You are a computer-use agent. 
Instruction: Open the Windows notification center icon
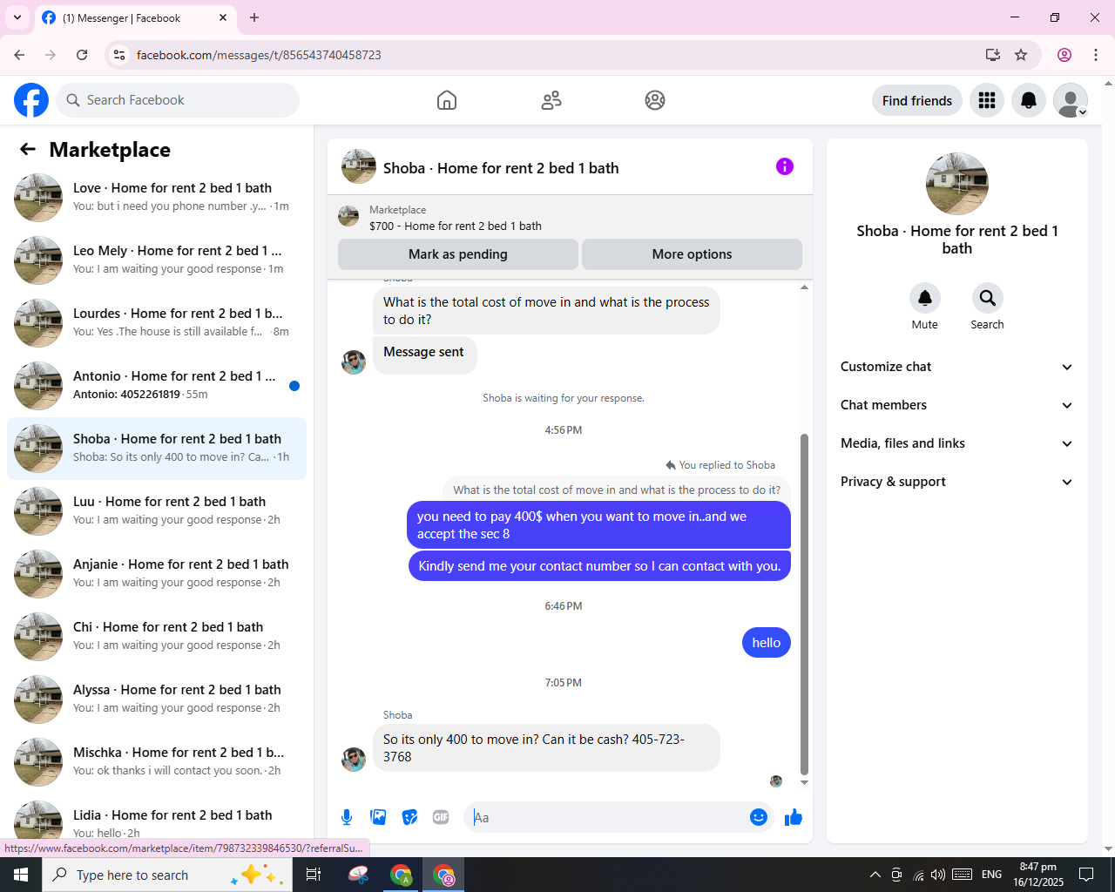point(1086,875)
